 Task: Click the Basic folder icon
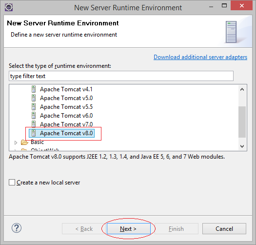[24, 142]
